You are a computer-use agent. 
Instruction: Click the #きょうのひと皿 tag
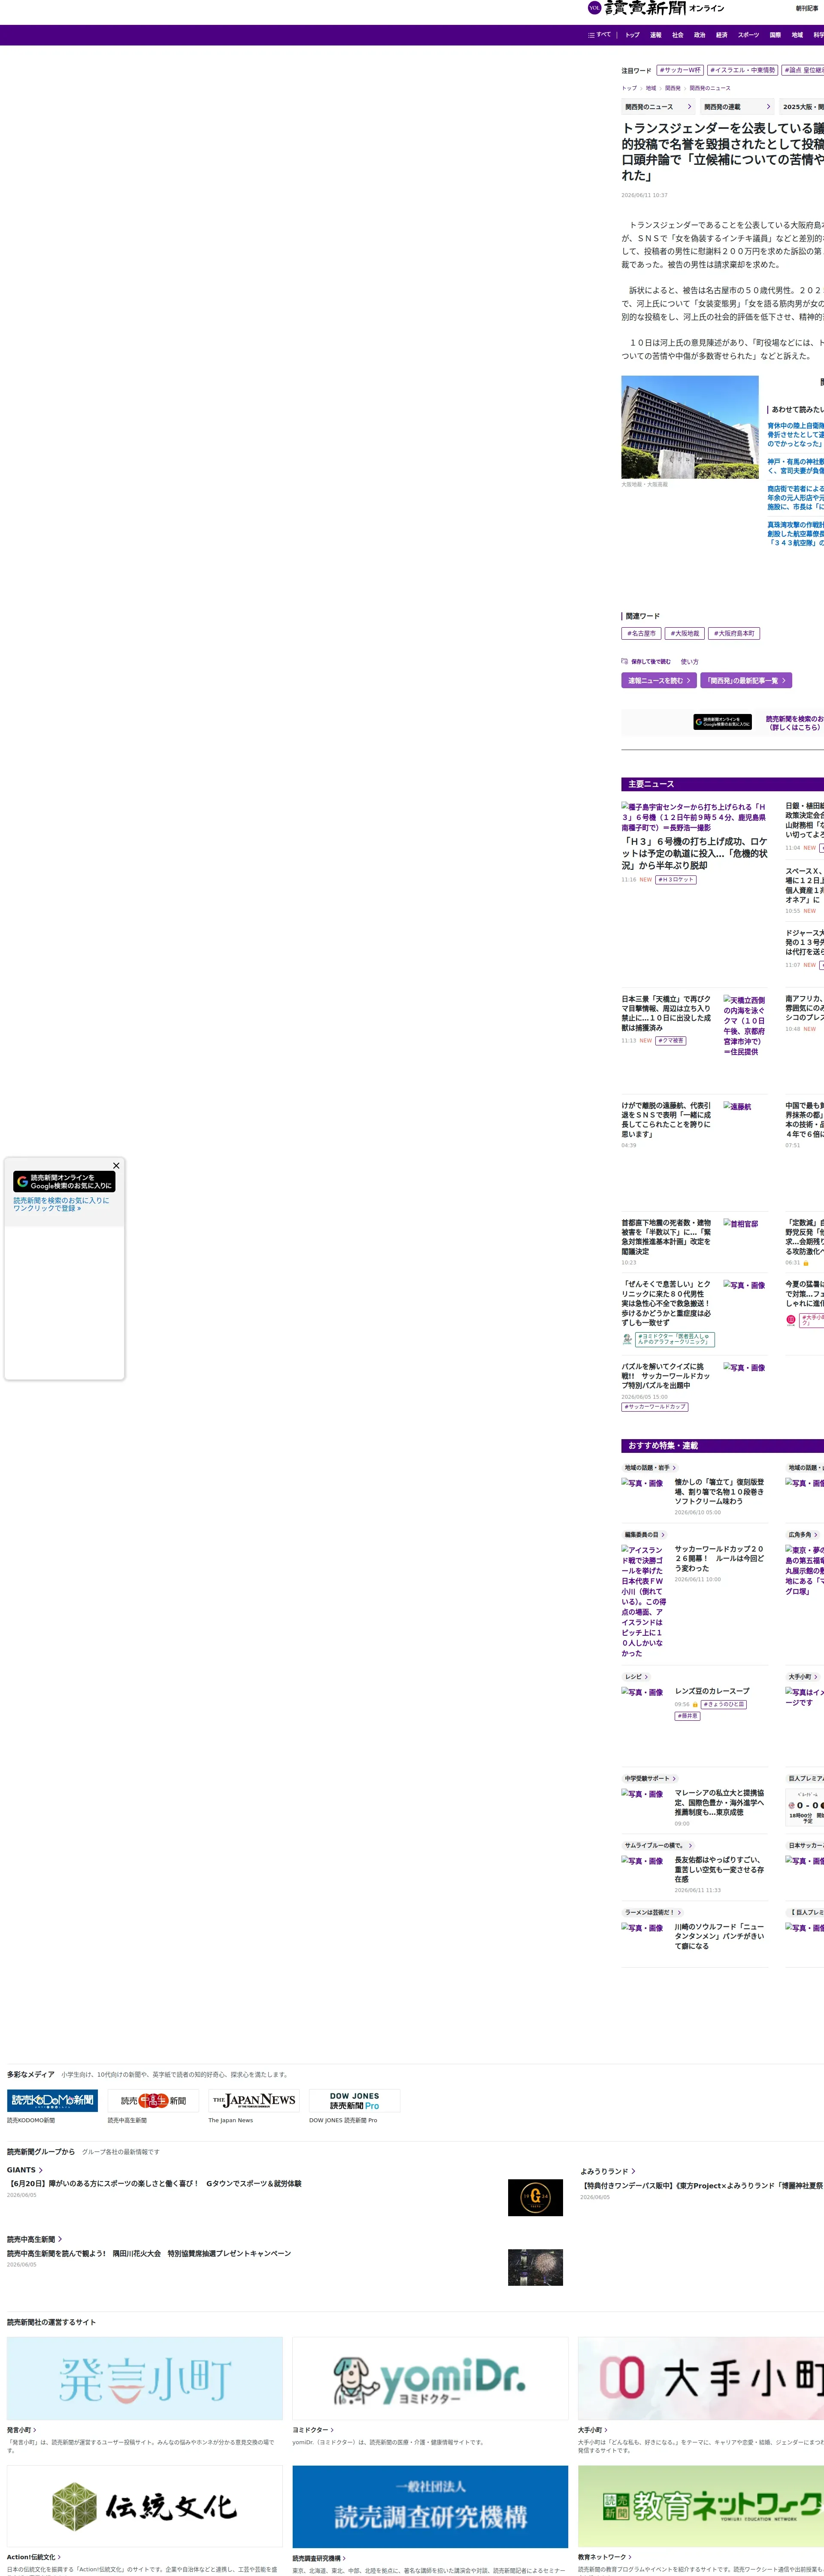tap(724, 1704)
